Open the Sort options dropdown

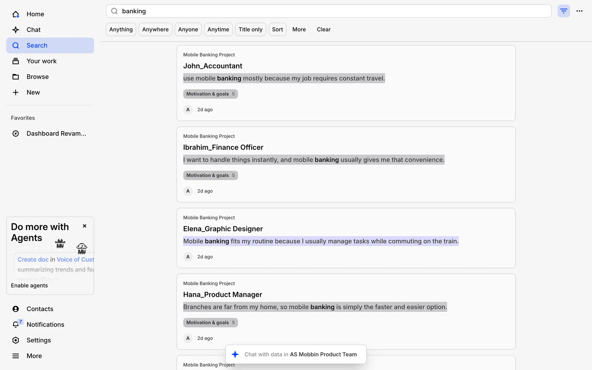(277, 29)
